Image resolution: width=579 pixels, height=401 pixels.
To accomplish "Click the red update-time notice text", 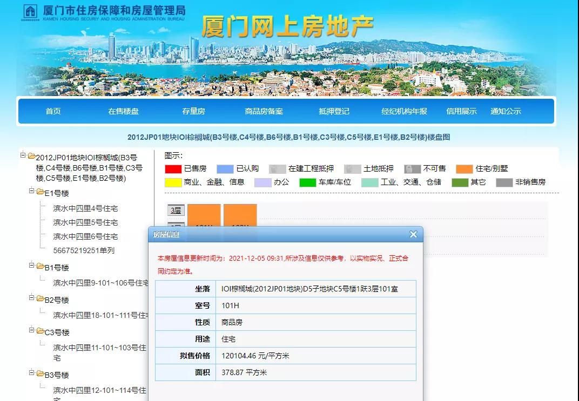I will 283,264.
